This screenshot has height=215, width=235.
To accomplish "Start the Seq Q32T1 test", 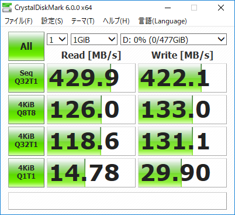I will (26, 78).
